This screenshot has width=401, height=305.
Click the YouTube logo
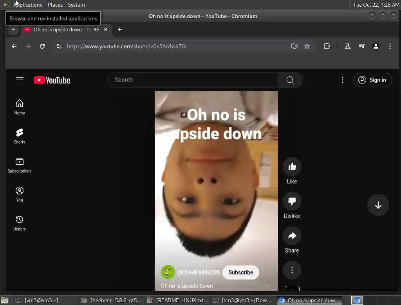click(x=52, y=80)
